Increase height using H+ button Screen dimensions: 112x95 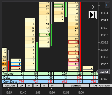coord(37,86)
